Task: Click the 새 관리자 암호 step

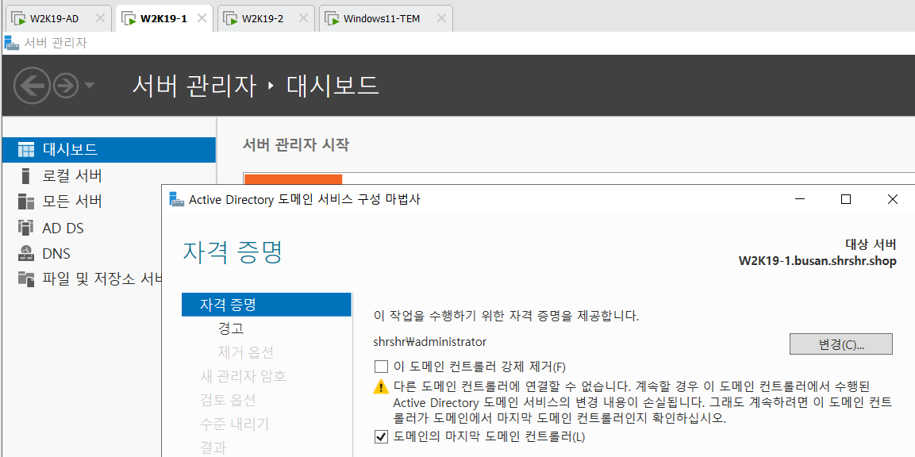Action: 243,376
